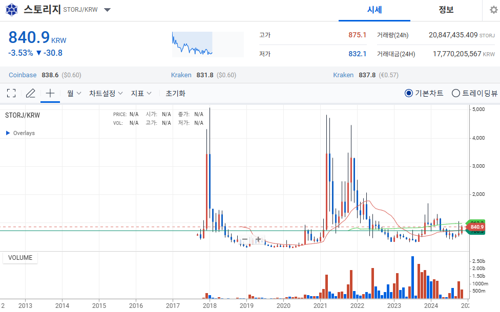The width and height of the screenshot is (500, 312).
Task: Click the 2018 label on time axis
Action: coord(210,306)
